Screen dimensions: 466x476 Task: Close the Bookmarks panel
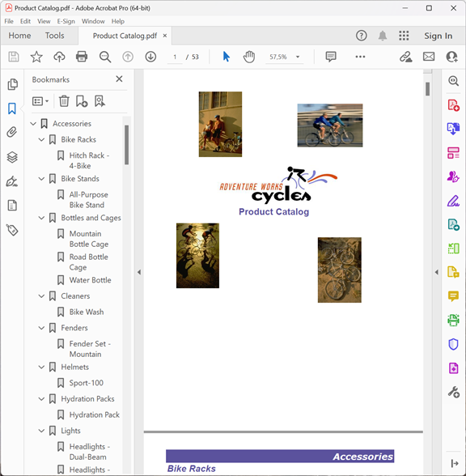[119, 79]
